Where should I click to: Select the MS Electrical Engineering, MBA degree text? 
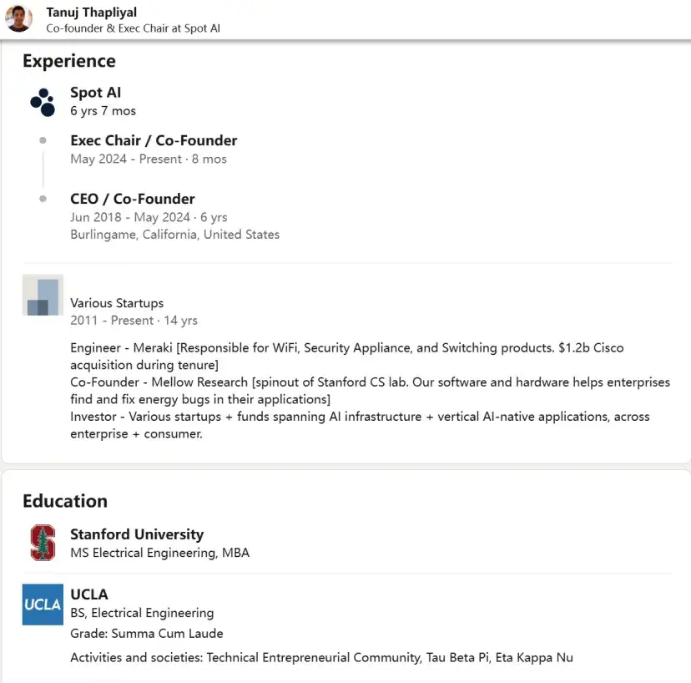160,553
